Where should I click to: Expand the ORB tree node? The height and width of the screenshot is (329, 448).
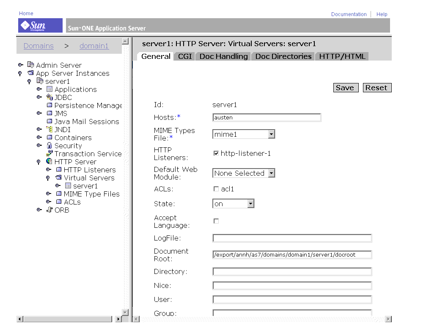click(39, 210)
